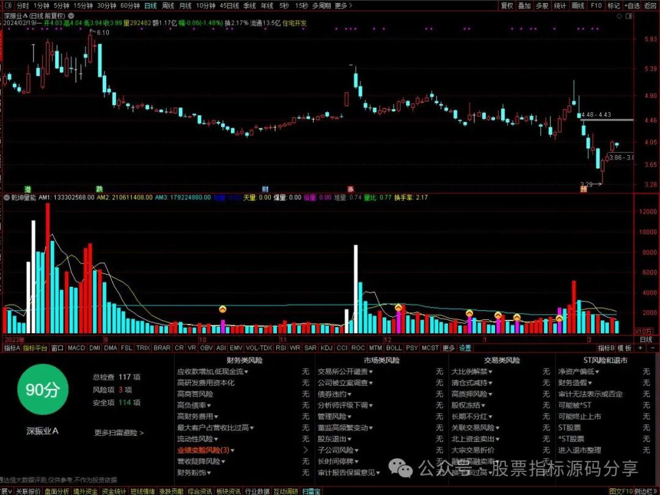Viewport: 660px width, 495px height.
Task: Click the 返回 back button
Action: (x=650, y=5)
